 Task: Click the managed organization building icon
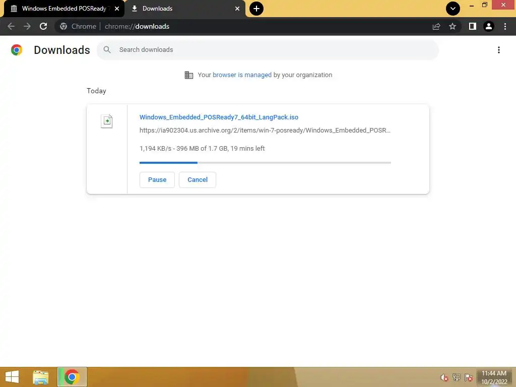point(189,75)
